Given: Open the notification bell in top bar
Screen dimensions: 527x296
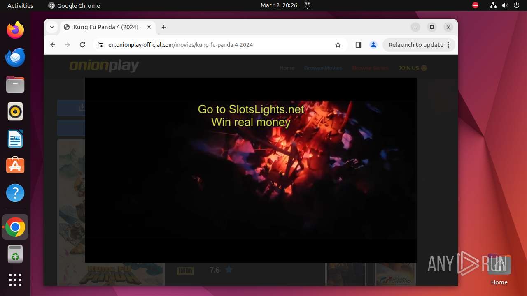Looking at the screenshot, I should pyautogui.click(x=307, y=5).
